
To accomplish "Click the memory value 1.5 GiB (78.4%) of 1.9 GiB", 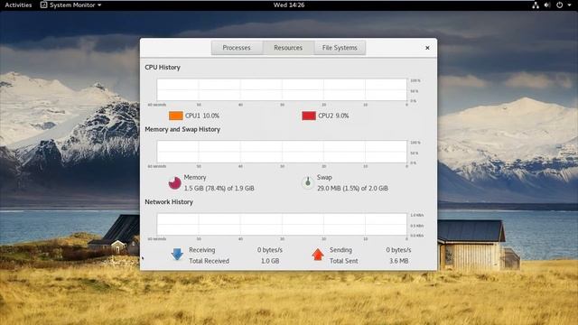I will 219,189.
